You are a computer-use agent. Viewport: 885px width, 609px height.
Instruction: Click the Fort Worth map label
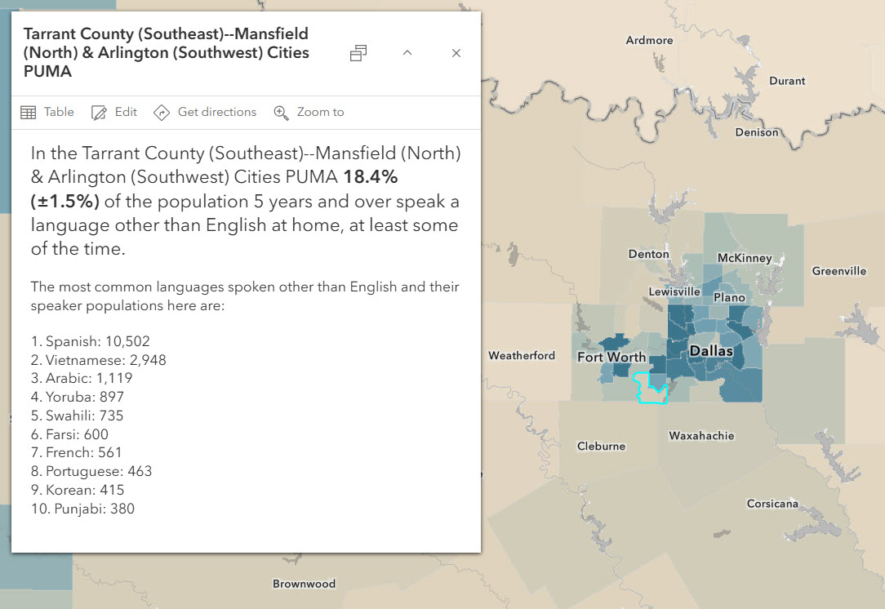pos(611,357)
